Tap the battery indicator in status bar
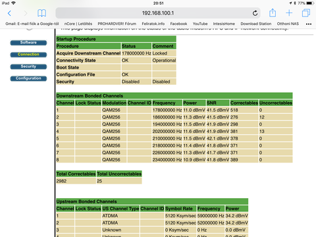316x237 pixels. coord(310,3)
